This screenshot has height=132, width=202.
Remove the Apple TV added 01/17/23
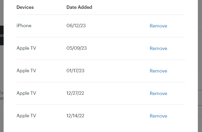158,71
